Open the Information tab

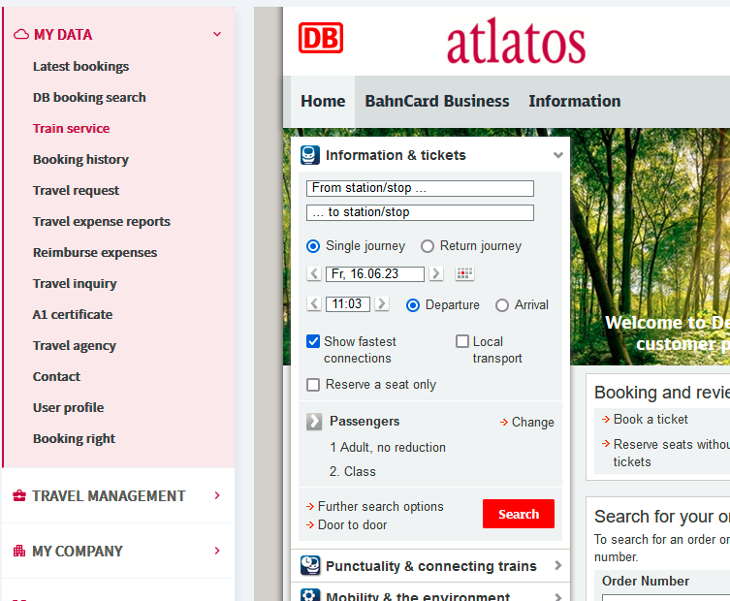pos(575,101)
